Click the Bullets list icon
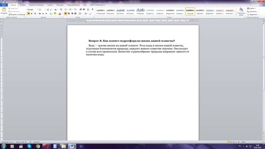 tap(65, 10)
